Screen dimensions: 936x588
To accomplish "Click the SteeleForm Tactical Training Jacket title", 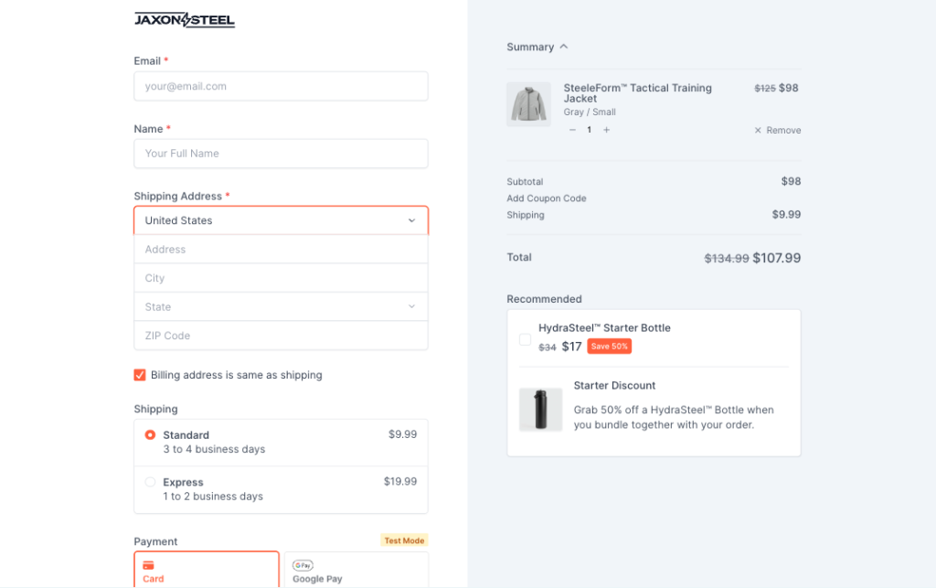I will [x=637, y=93].
